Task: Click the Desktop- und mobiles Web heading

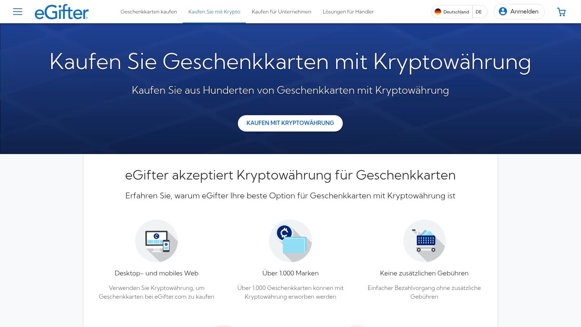Action: point(157,273)
